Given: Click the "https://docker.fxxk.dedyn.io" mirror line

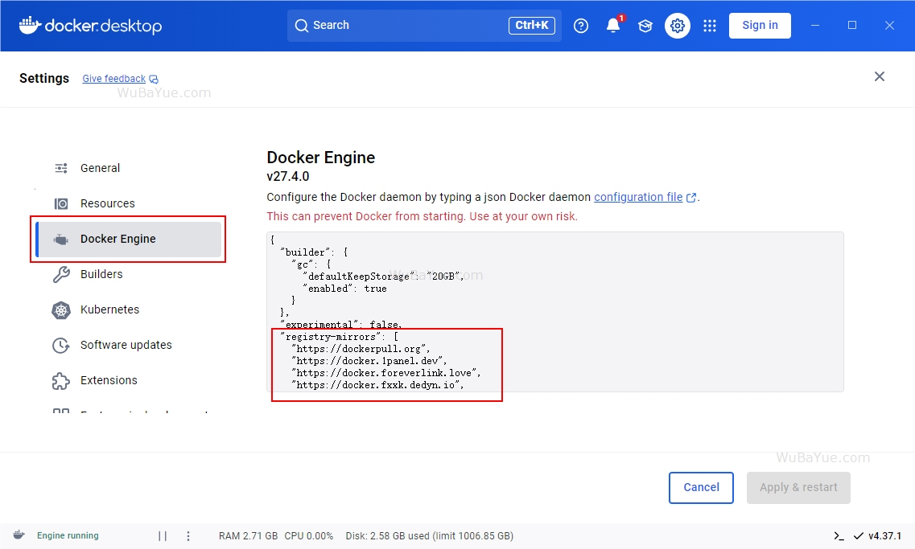Looking at the screenshot, I should [377, 386].
